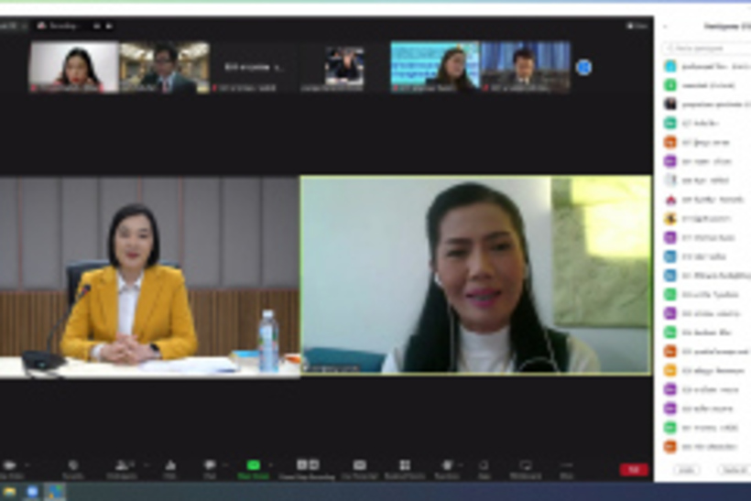
Task: Click the Invite button in Participants panel
Action: pos(686,471)
